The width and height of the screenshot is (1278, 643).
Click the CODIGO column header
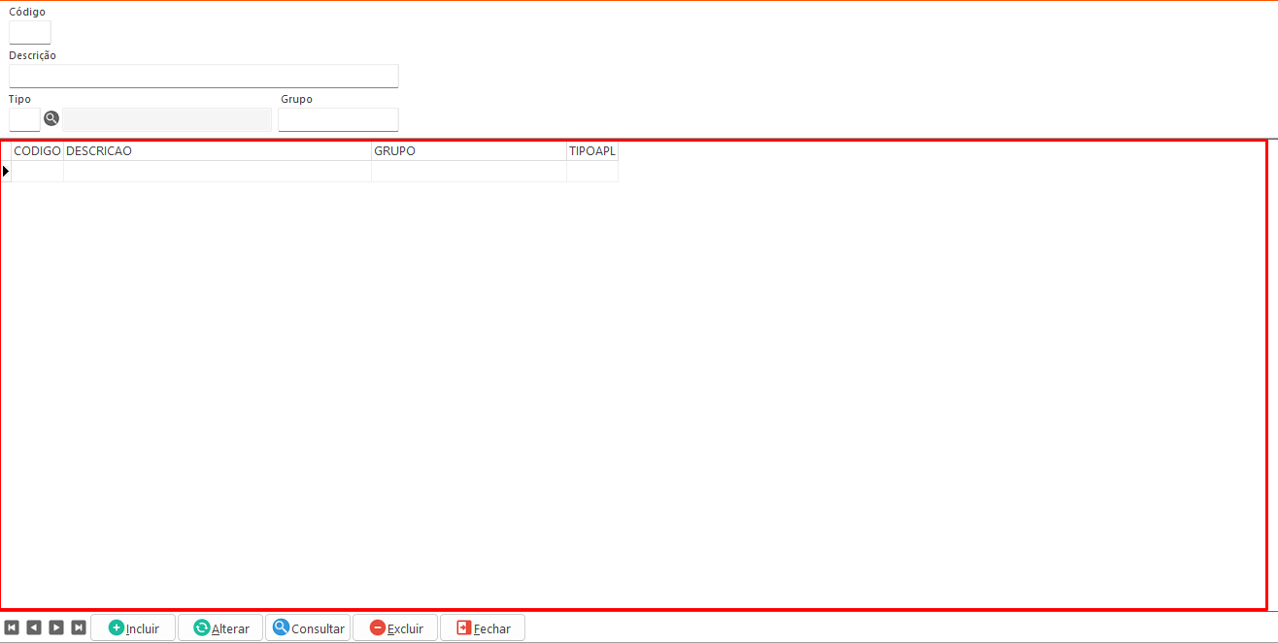(x=37, y=151)
